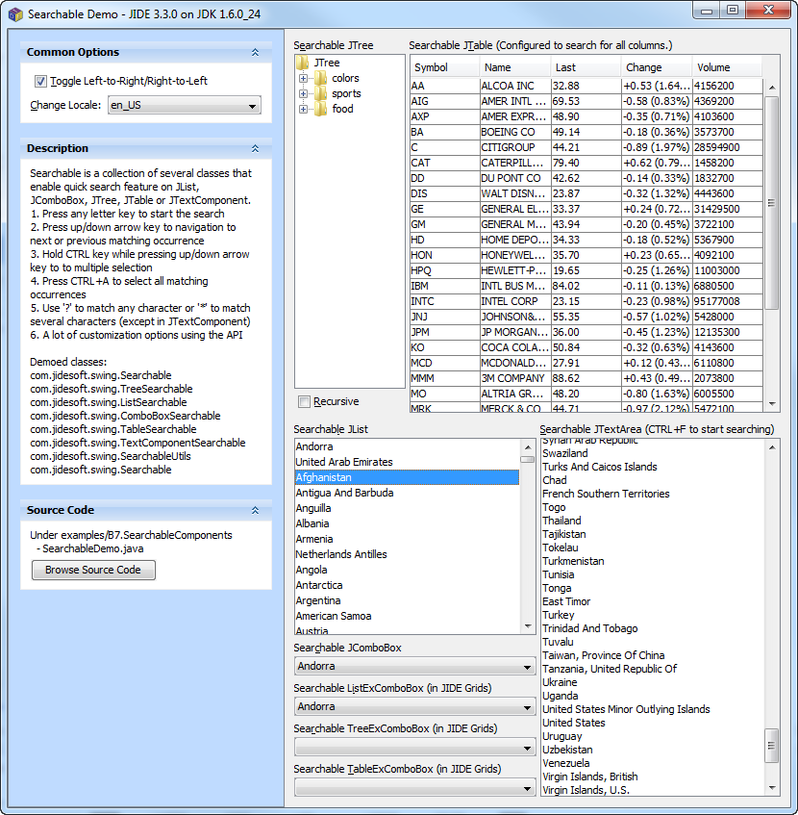Click the food folder icon

coord(321,109)
